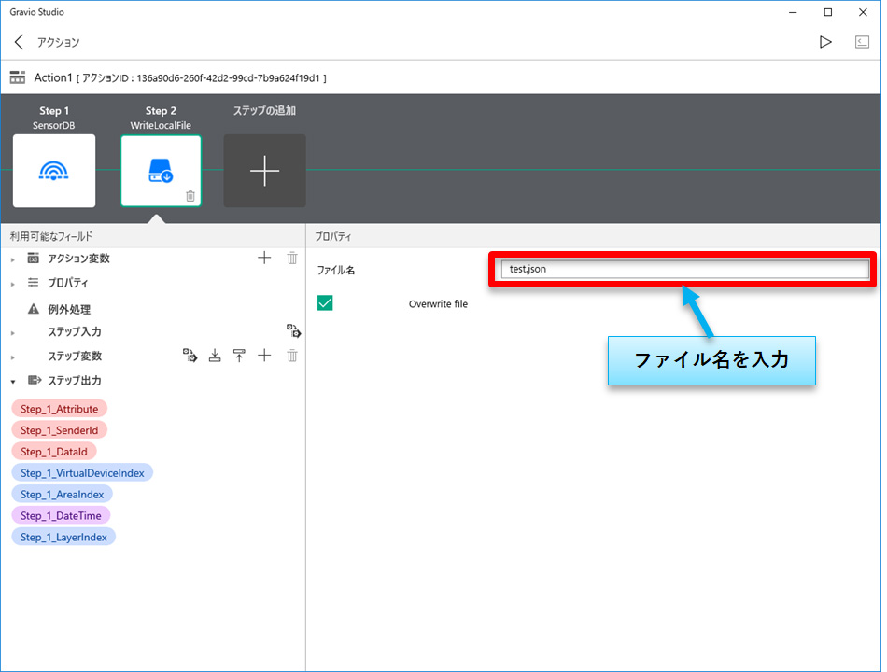This screenshot has width=887, height=672.
Task: Delete action variable using the trash icon
Action: pos(292,258)
